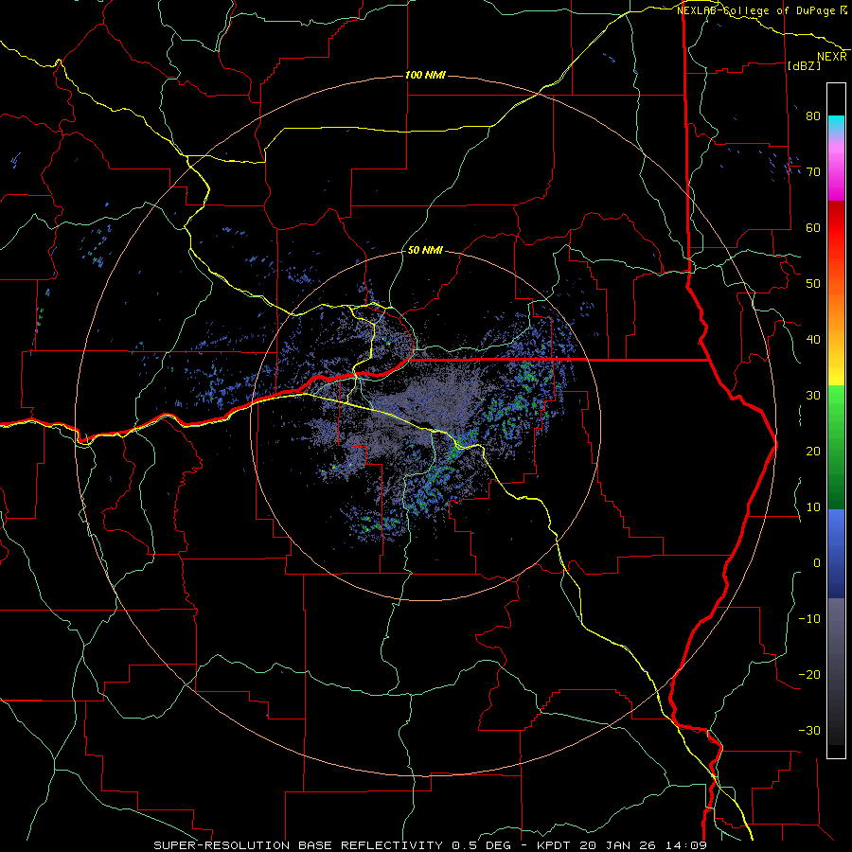Click the blue segment of the color bar

point(836,553)
